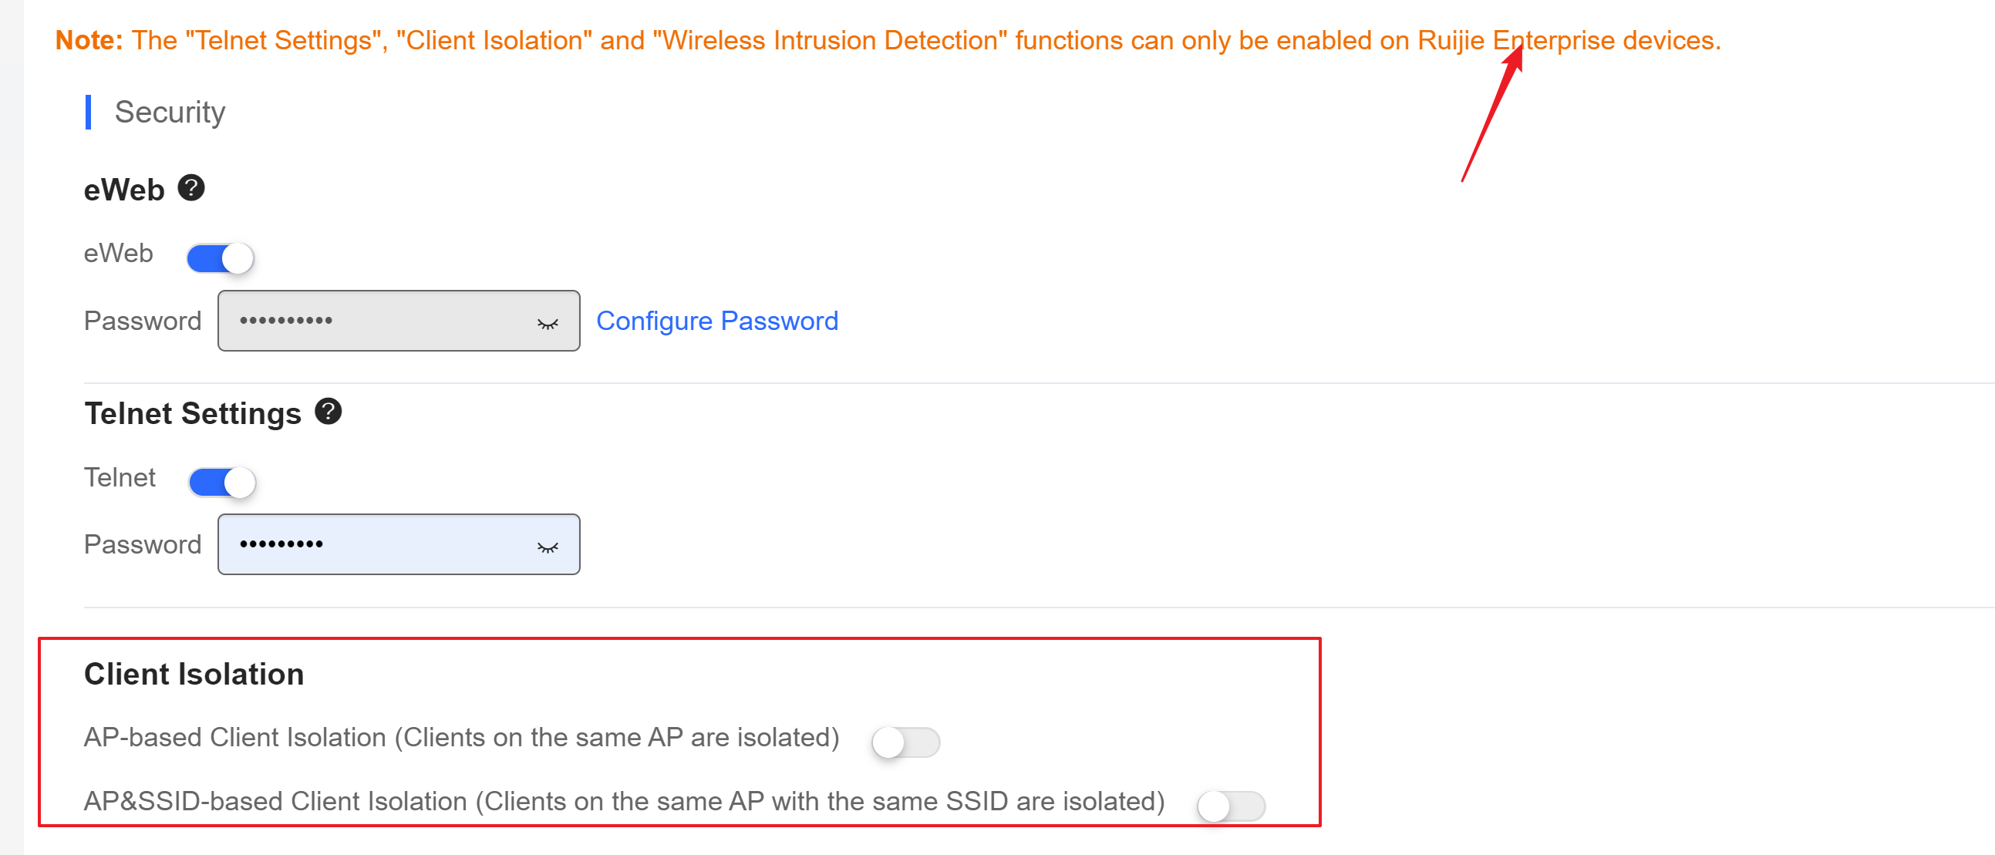Screen dimensions: 1995x855
Task: Focus the eWeb password input field
Action: (399, 321)
